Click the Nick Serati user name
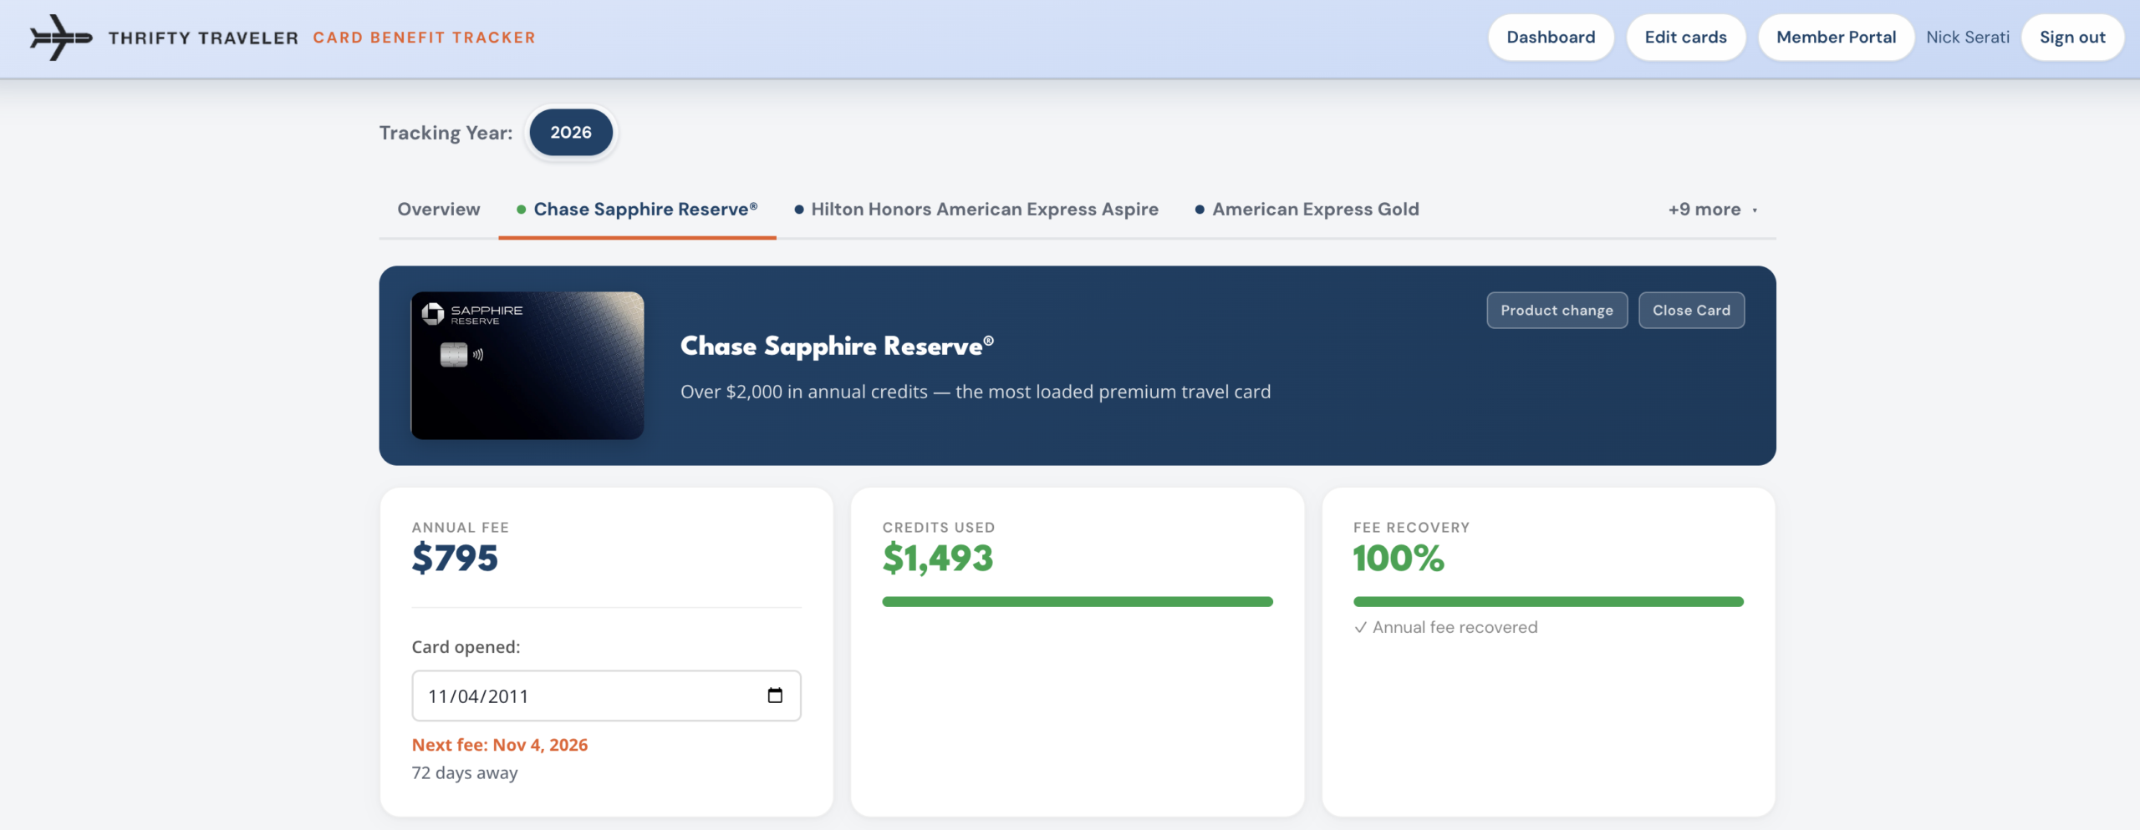This screenshot has height=830, width=2140. (1968, 38)
